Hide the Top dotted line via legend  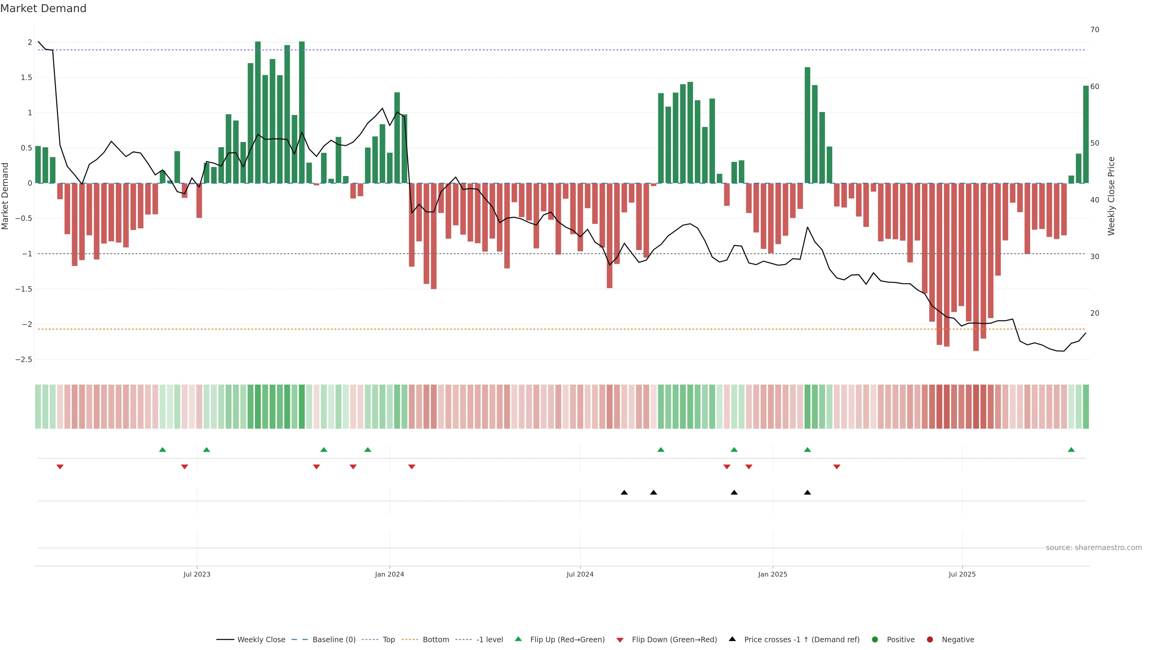[388, 640]
